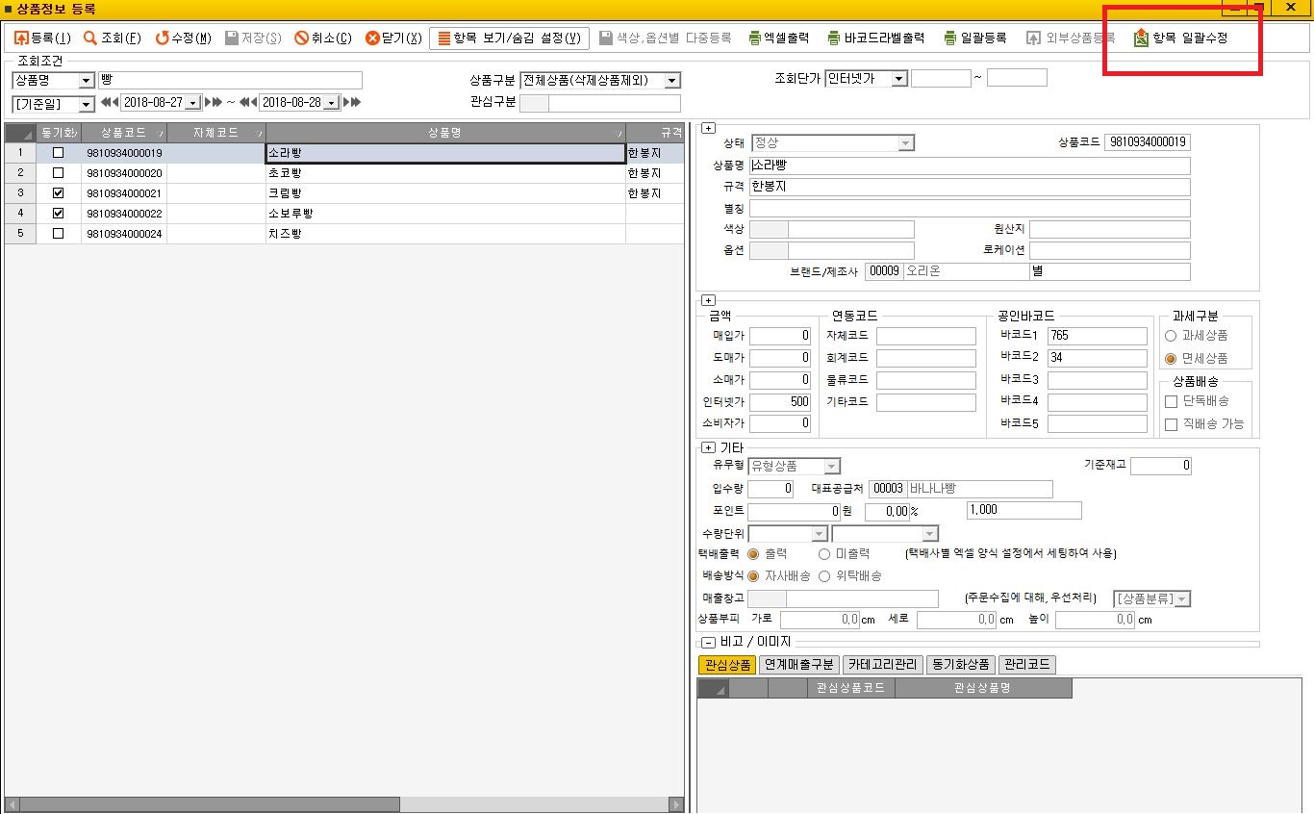Check the sync box for 초코빵 row
1314x814 pixels.
pos(59,172)
